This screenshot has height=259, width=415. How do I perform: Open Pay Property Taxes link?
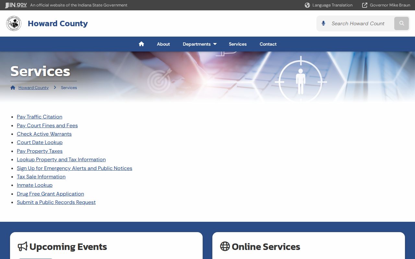pos(40,151)
